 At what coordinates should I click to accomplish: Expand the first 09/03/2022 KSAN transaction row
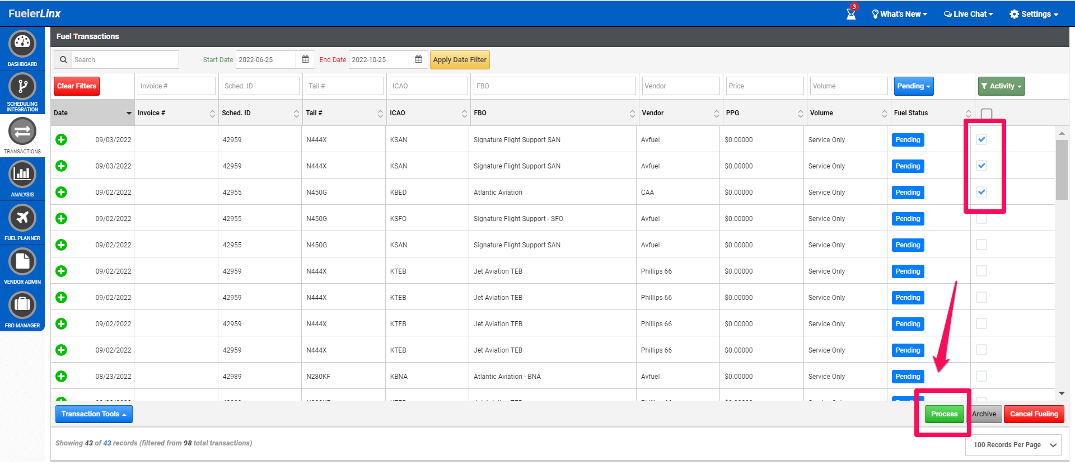(x=61, y=139)
